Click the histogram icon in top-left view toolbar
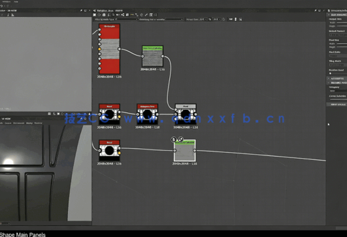This screenshot has height=237, width=347. click(12, 15)
